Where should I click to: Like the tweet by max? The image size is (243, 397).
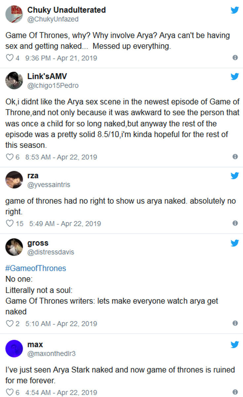(x=9, y=392)
